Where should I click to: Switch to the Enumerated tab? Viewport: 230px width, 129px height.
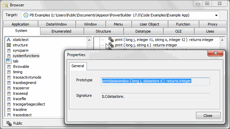[x=62, y=31]
